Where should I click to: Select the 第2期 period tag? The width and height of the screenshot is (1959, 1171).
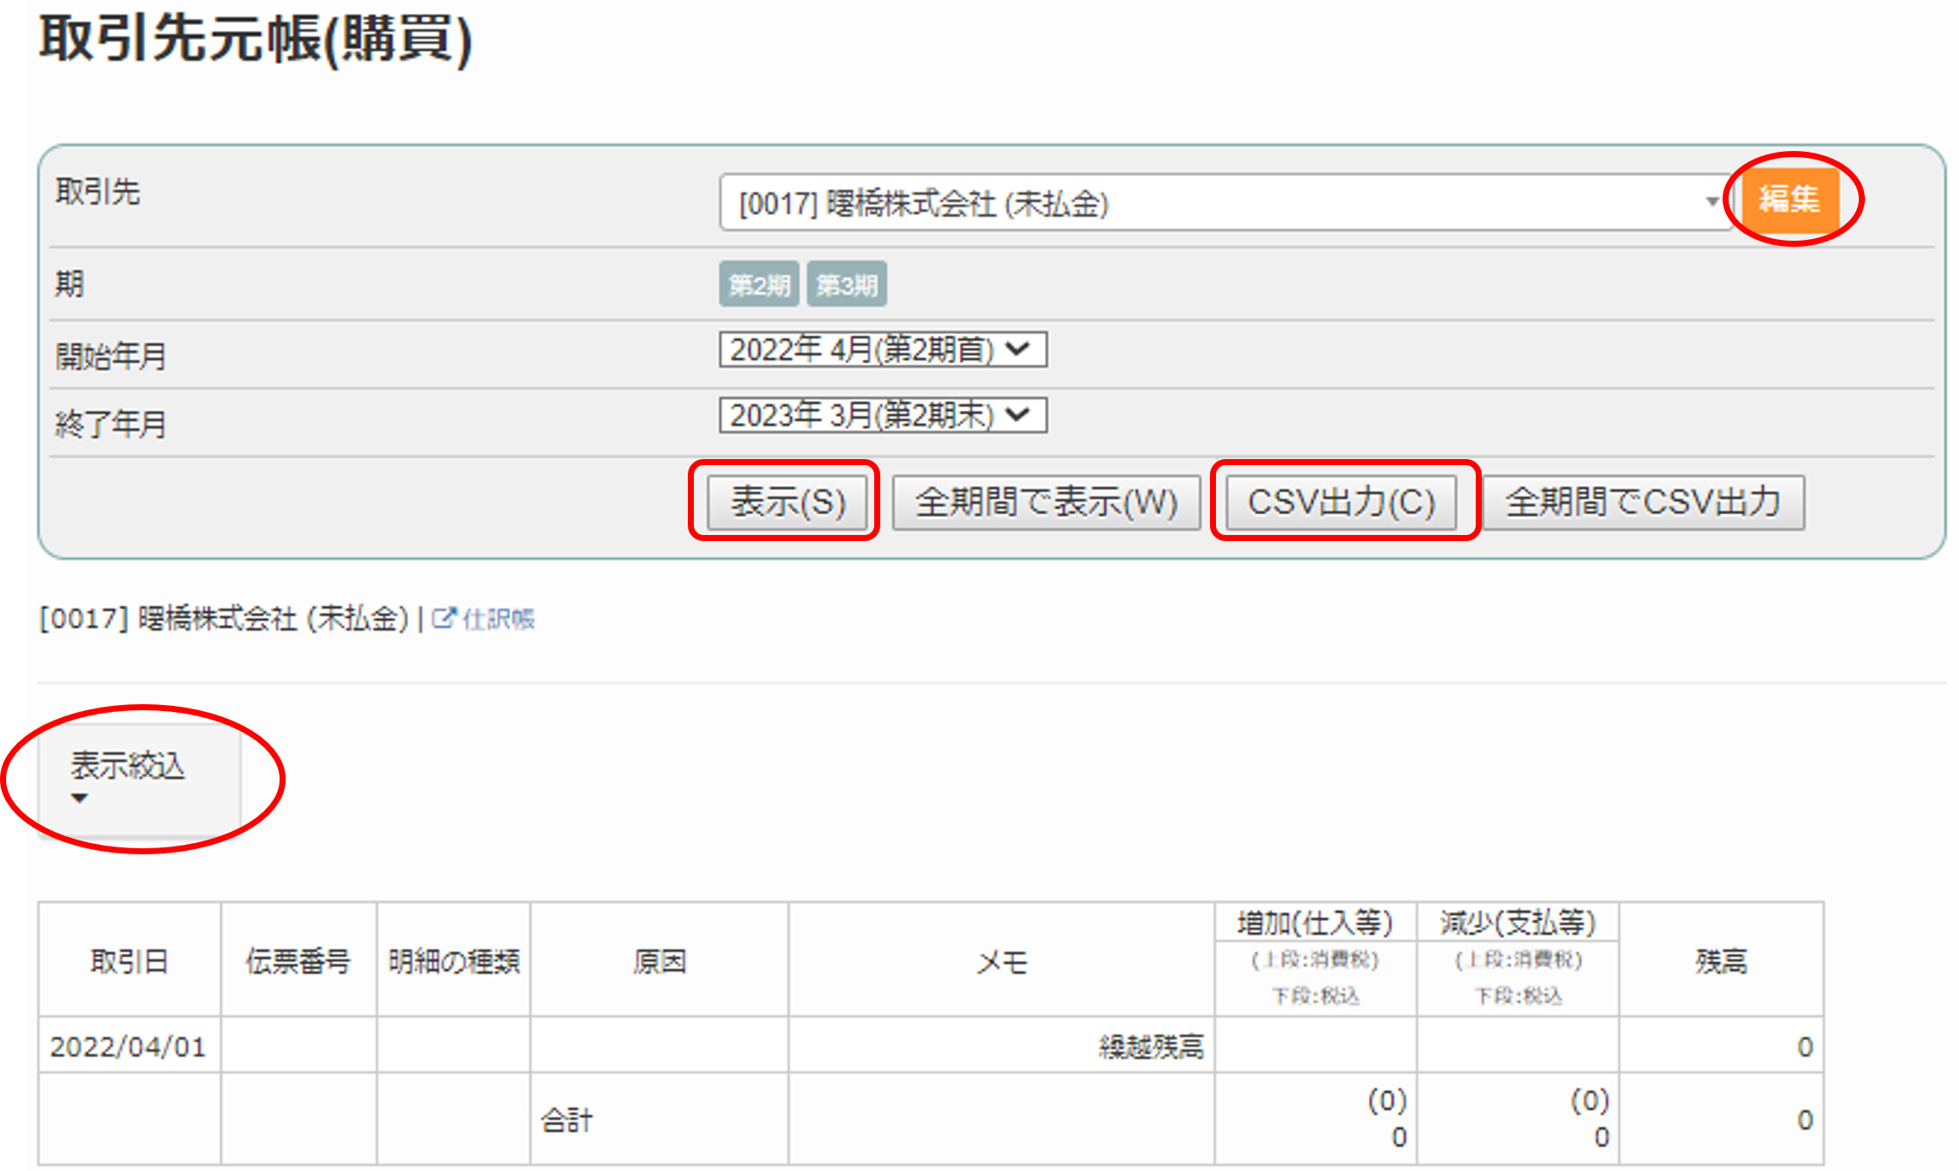click(759, 285)
